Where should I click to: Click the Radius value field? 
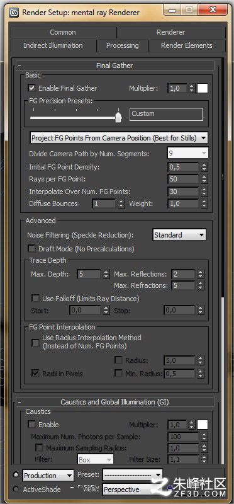[x=180, y=360]
